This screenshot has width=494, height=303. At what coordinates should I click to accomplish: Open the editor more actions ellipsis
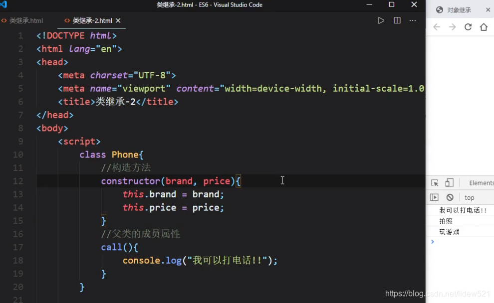(x=413, y=21)
